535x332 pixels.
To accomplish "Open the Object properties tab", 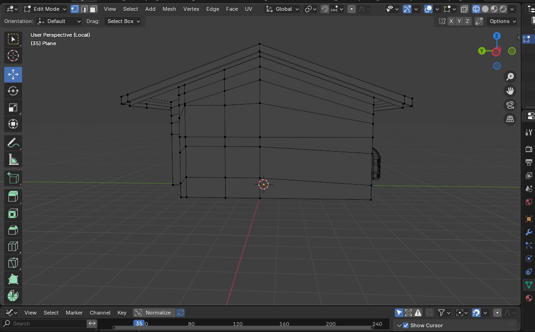I will point(529,219).
